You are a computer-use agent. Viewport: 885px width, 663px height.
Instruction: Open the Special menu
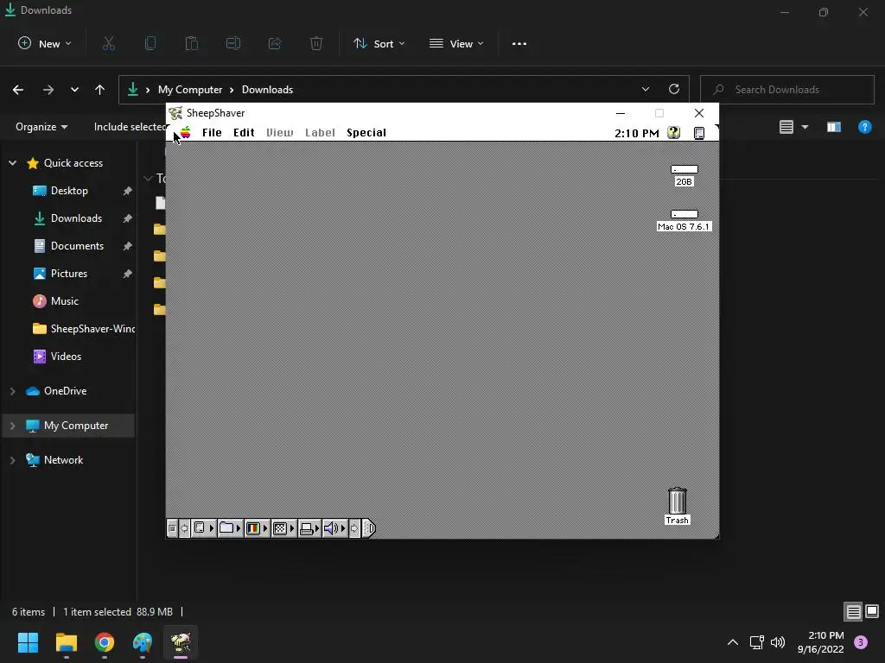coord(366,132)
